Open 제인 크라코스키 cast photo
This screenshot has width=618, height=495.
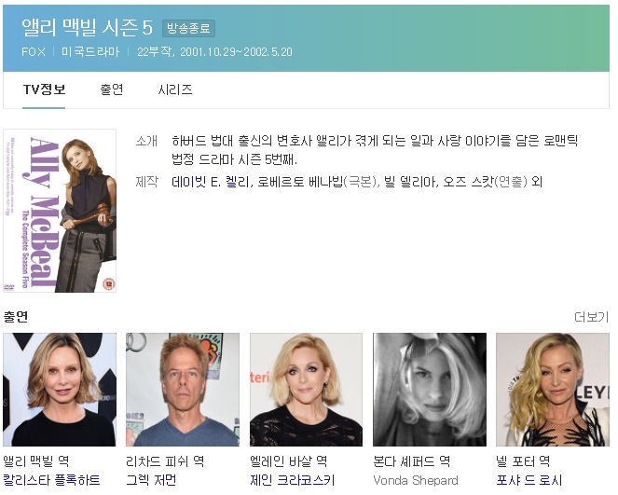point(306,390)
